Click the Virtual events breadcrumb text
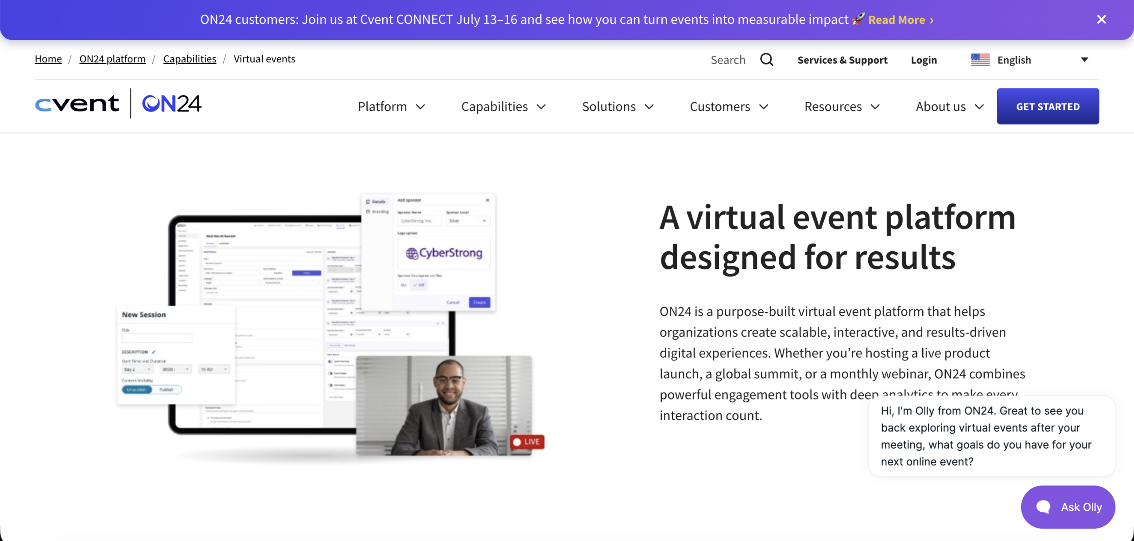Image resolution: width=1134 pixels, height=541 pixels. [x=264, y=59]
